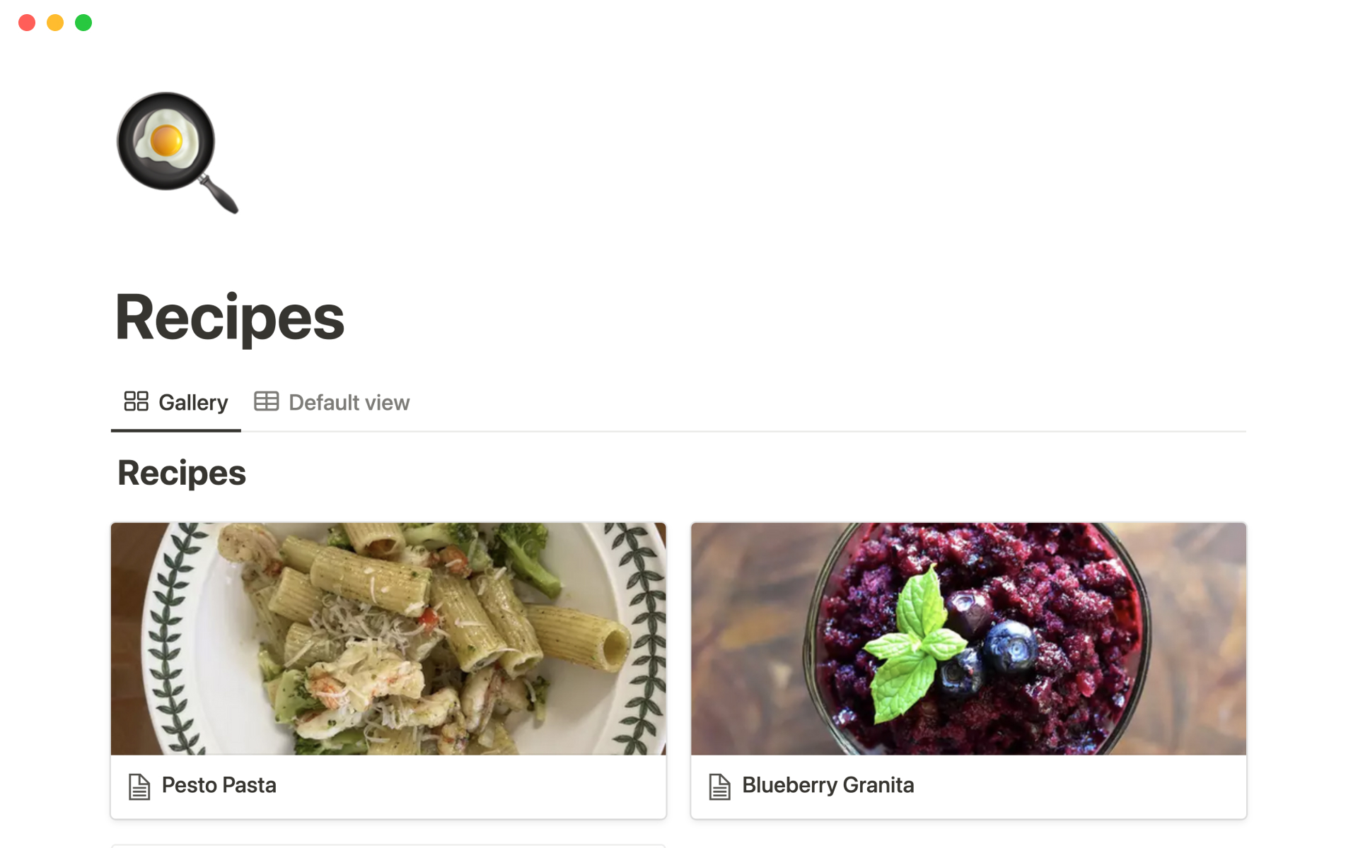Switch to the Default view tab

[x=349, y=403]
